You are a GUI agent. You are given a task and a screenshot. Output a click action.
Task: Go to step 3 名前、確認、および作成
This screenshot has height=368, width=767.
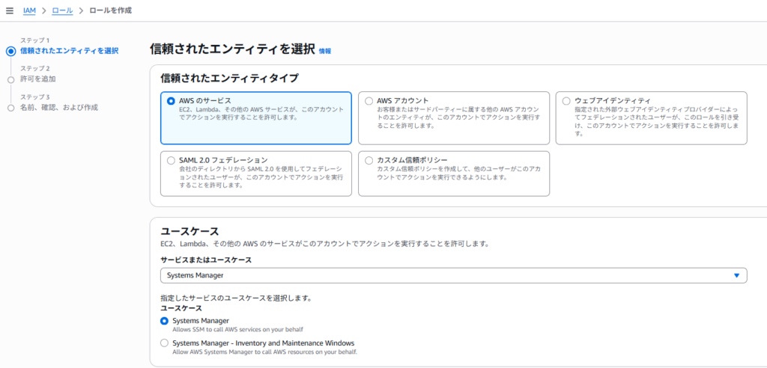click(x=58, y=108)
